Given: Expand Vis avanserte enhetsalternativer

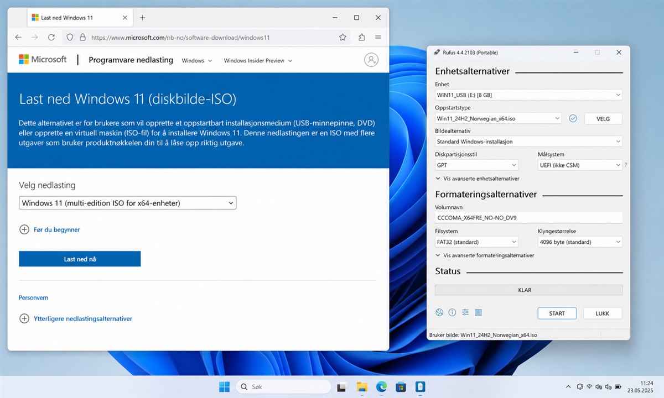Looking at the screenshot, I should [478, 179].
